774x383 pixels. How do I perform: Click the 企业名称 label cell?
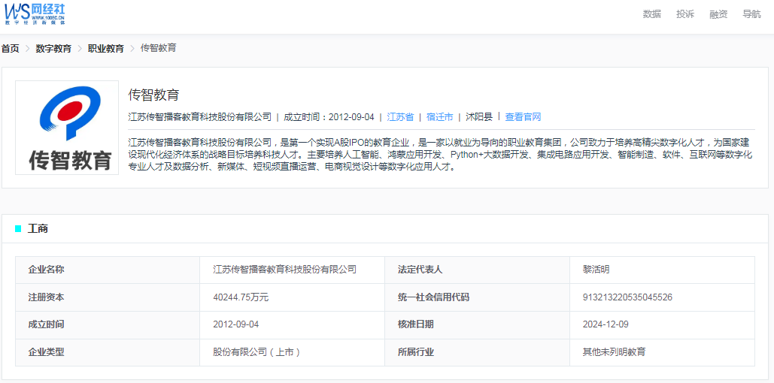(x=108, y=270)
